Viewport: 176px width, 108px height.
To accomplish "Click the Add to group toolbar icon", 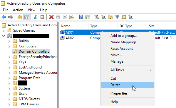I will click(x=130, y=17).
